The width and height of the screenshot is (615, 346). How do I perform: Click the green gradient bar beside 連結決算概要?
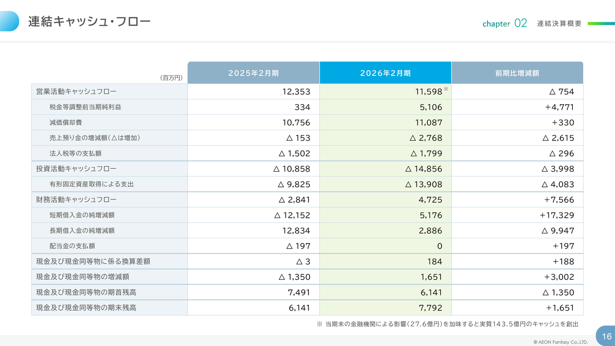tap(601, 23)
